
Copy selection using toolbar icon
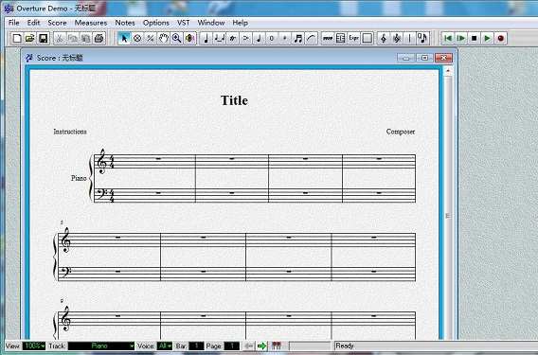(x=72, y=38)
